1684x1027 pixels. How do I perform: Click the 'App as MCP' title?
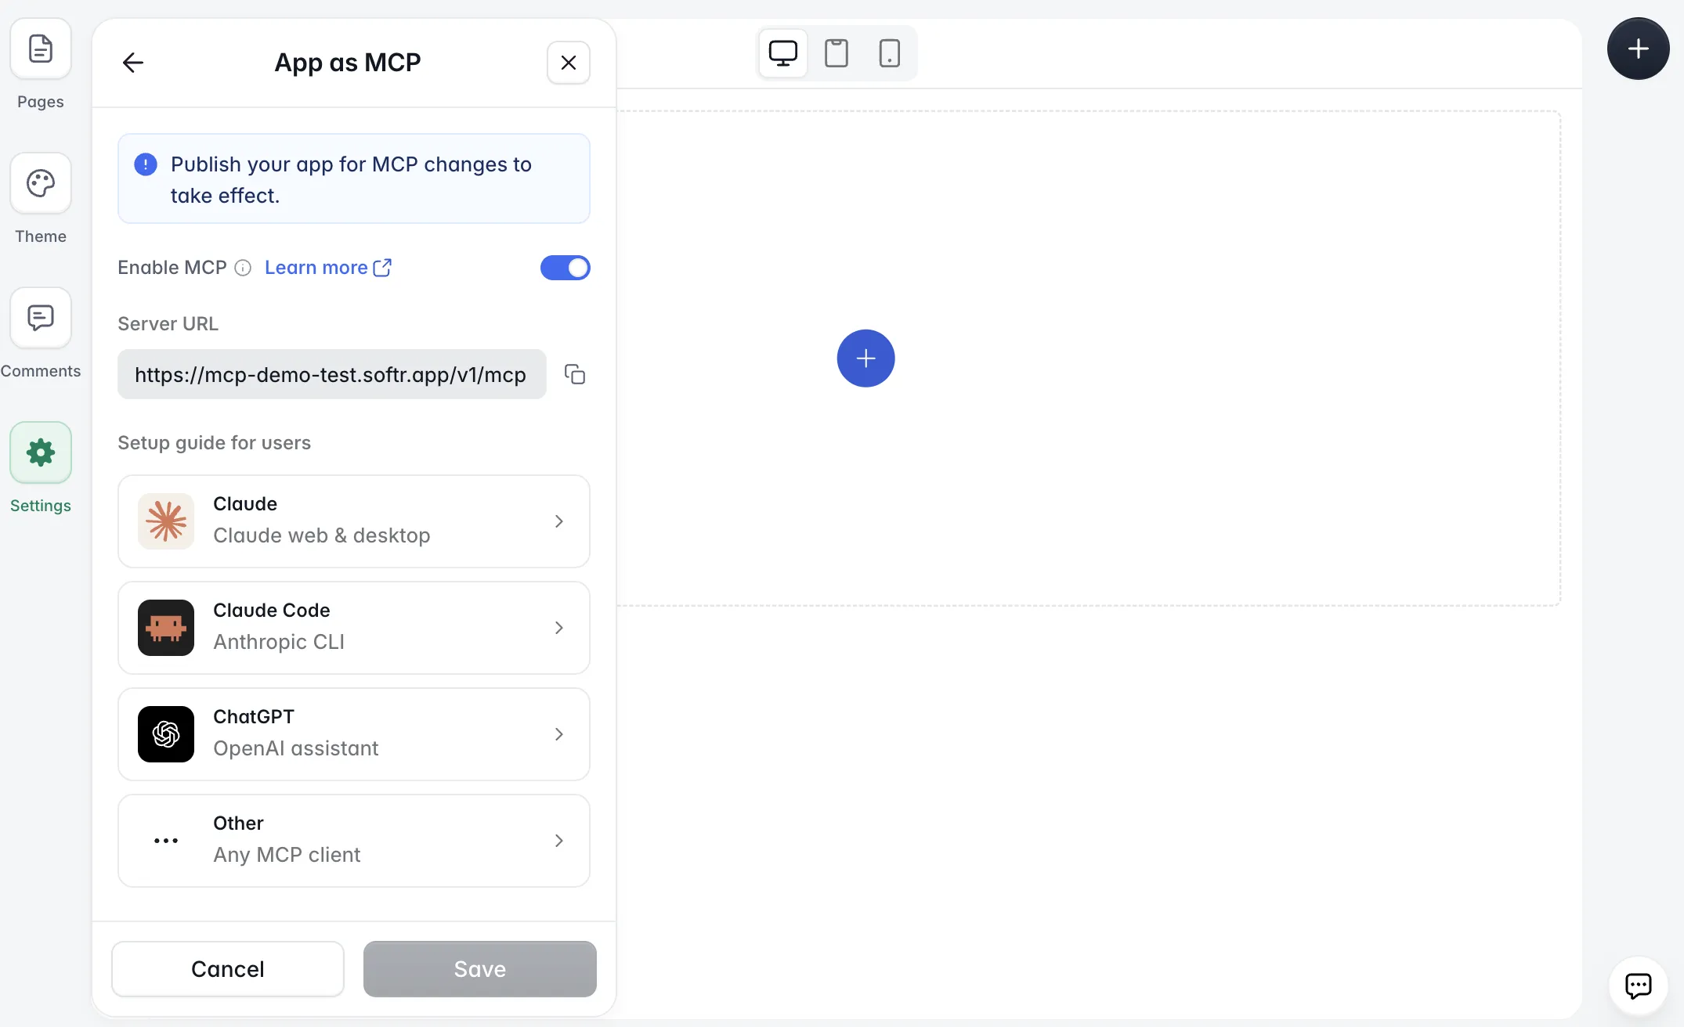pyautogui.click(x=348, y=63)
